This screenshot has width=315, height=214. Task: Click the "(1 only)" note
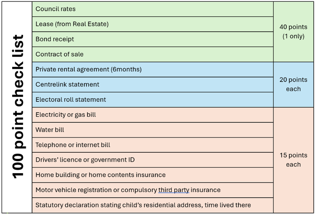pos(293,36)
